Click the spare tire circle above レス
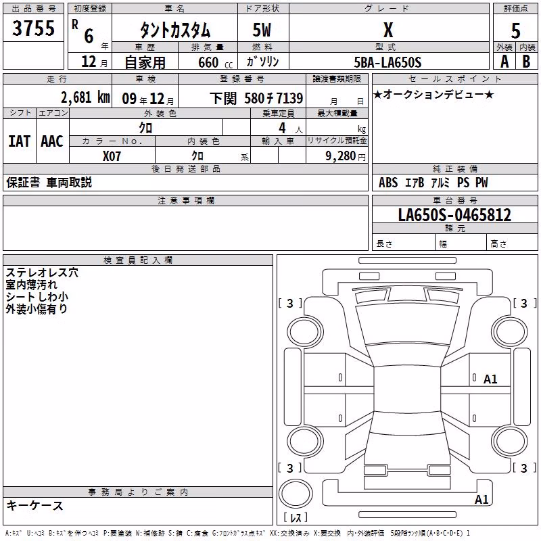 (296, 494)
